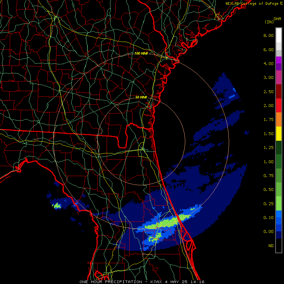Click the NEXLAB-College of DuPage label
The width and height of the screenshot is (284, 284).
pyautogui.click(x=252, y=3)
